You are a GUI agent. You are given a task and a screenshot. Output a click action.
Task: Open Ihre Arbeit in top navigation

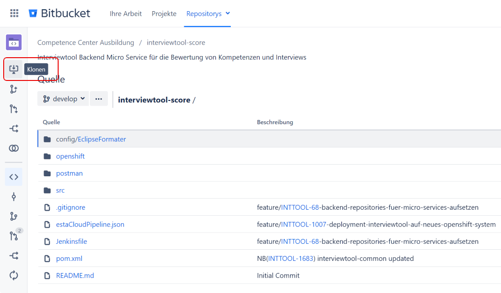click(x=126, y=13)
